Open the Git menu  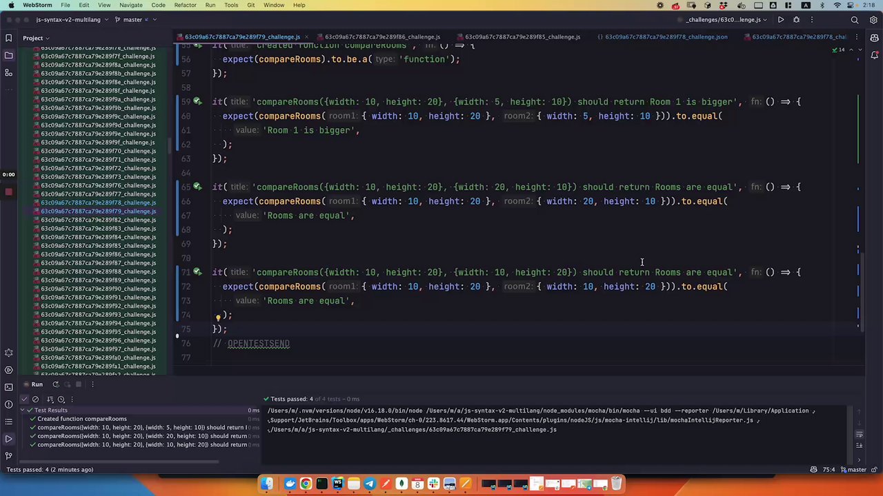(x=250, y=5)
